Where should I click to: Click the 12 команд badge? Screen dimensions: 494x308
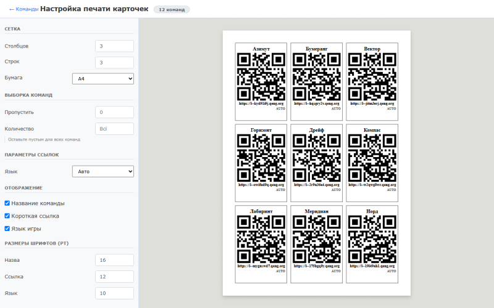coord(172,9)
